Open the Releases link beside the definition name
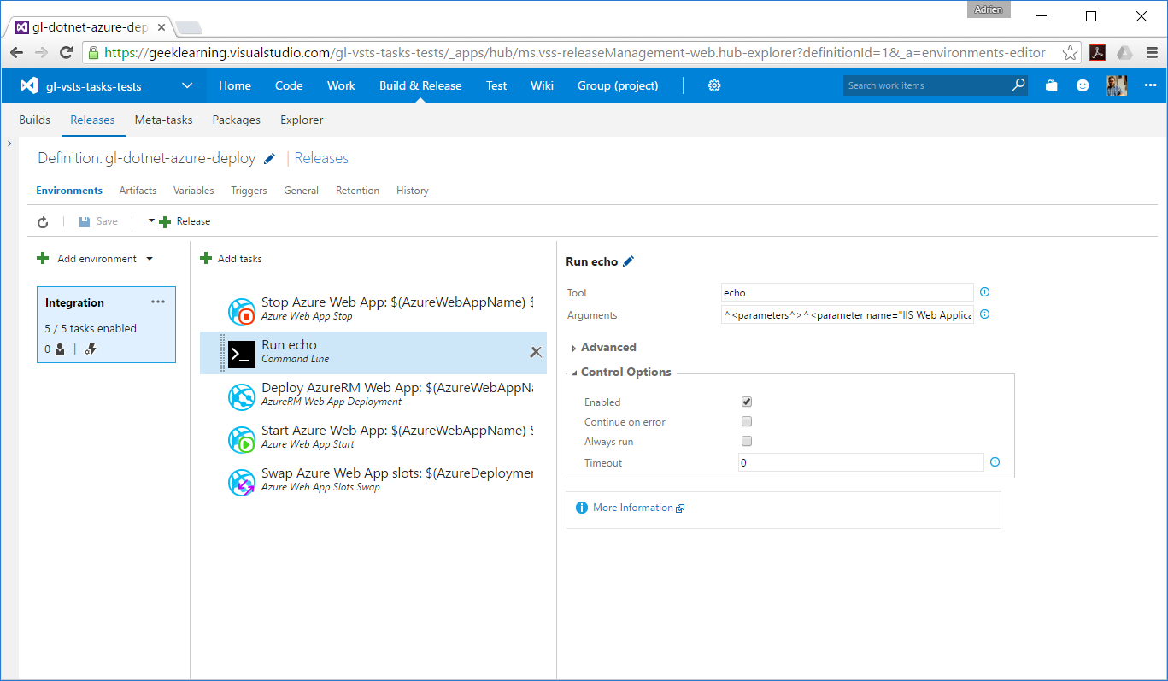This screenshot has height=681, width=1168. (321, 158)
